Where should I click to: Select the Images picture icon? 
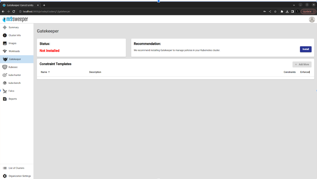pyautogui.click(x=4, y=43)
